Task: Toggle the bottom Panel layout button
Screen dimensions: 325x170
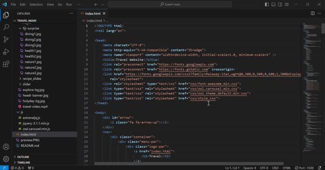Action: (274, 4)
